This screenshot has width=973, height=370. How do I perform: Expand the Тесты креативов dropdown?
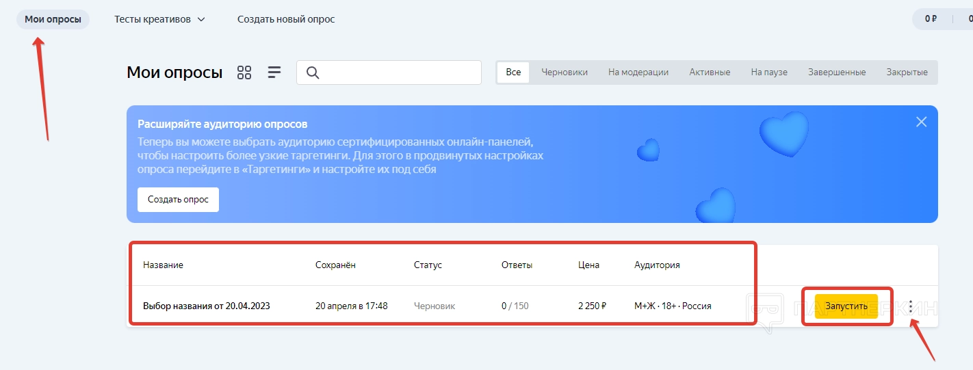tap(159, 19)
